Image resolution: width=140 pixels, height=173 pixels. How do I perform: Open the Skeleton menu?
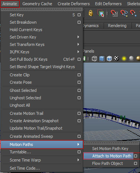133,4
